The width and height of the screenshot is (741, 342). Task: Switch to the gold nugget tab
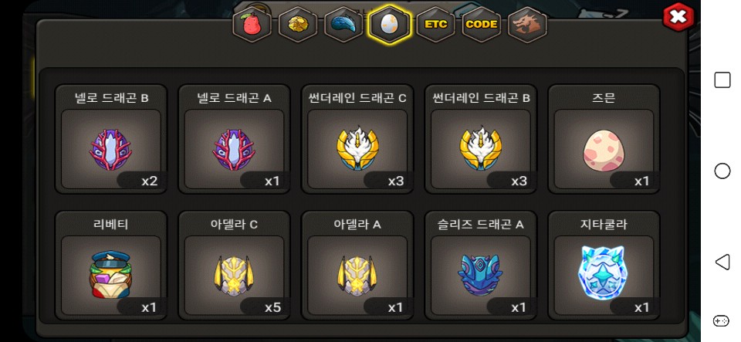(x=298, y=25)
